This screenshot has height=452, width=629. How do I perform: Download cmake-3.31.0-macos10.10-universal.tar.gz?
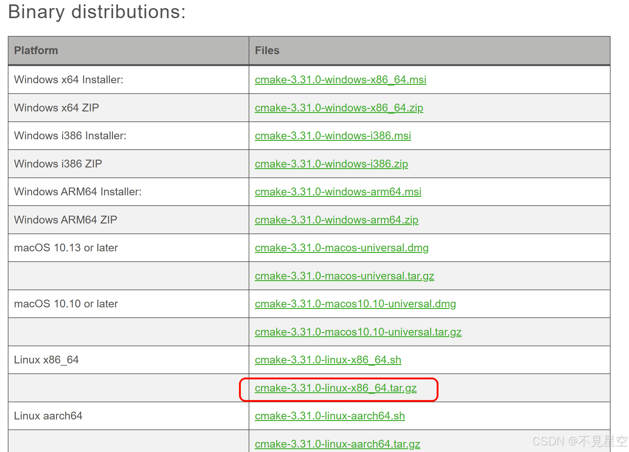(x=358, y=332)
